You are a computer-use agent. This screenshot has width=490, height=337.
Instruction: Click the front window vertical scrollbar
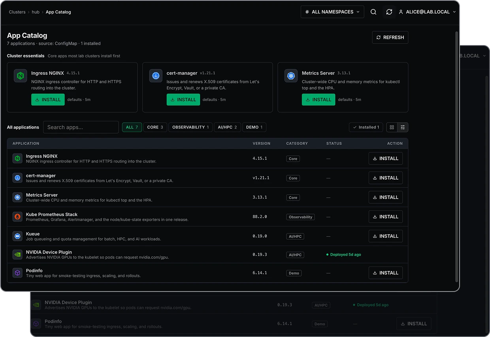coord(457,157)
